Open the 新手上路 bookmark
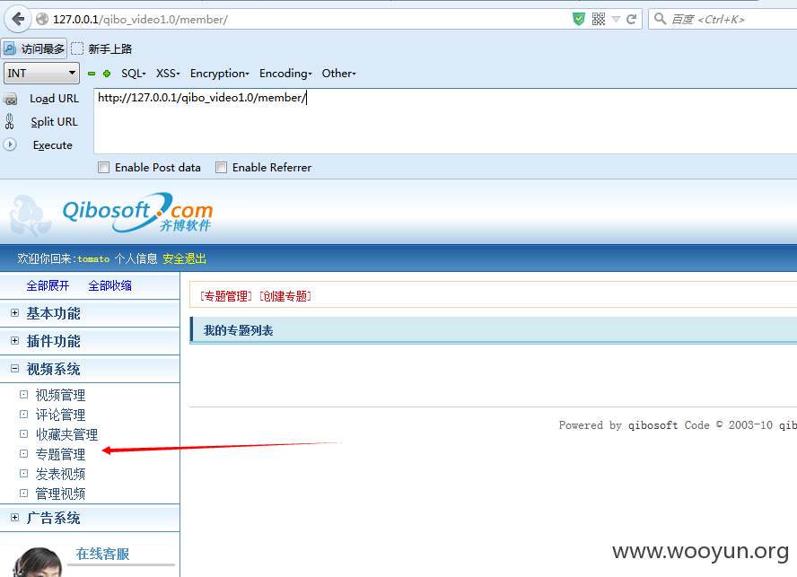The height and width of the screenshot is (577, 797). (101, 48)
